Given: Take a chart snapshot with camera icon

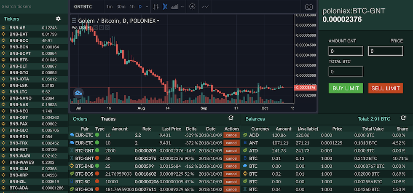Looking at the screenshot, I should [308, 7].
